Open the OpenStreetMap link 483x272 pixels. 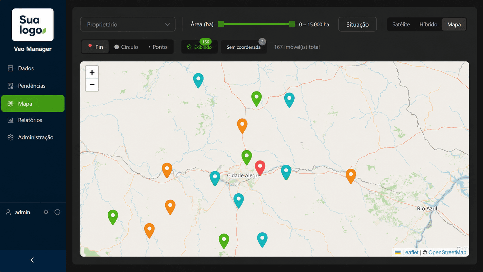point(447,252)
